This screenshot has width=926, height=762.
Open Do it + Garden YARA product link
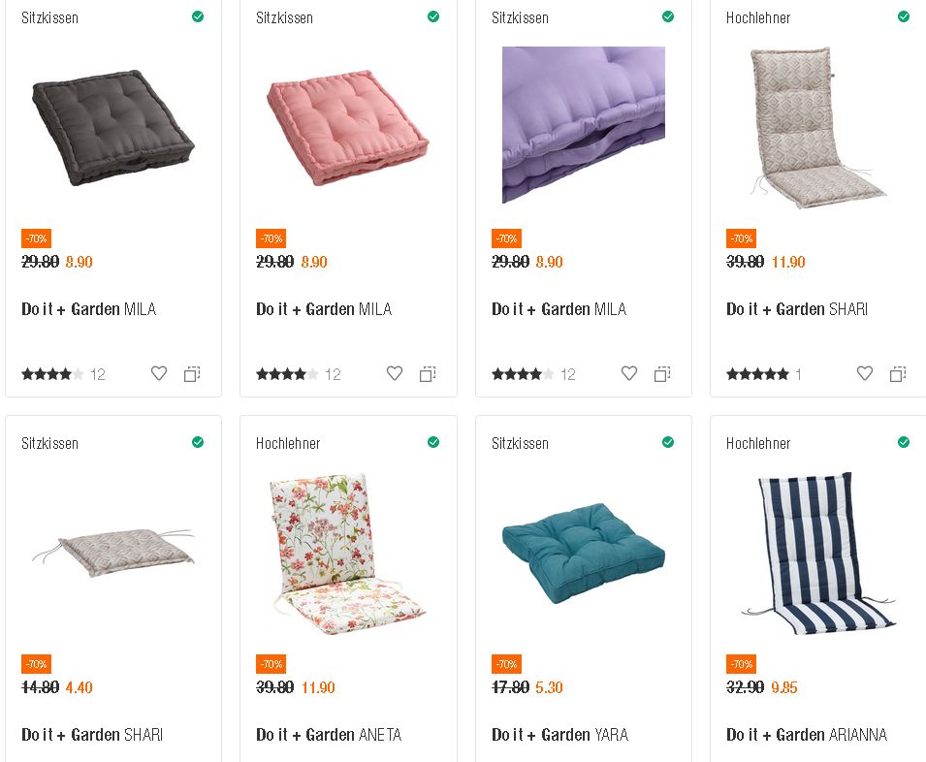click(x=559, y=735)
